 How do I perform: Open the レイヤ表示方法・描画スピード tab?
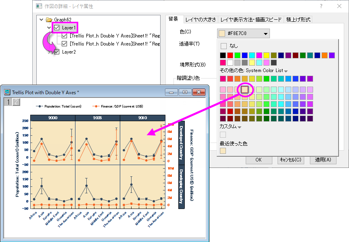pyautogui.click(x=251, y=20)
